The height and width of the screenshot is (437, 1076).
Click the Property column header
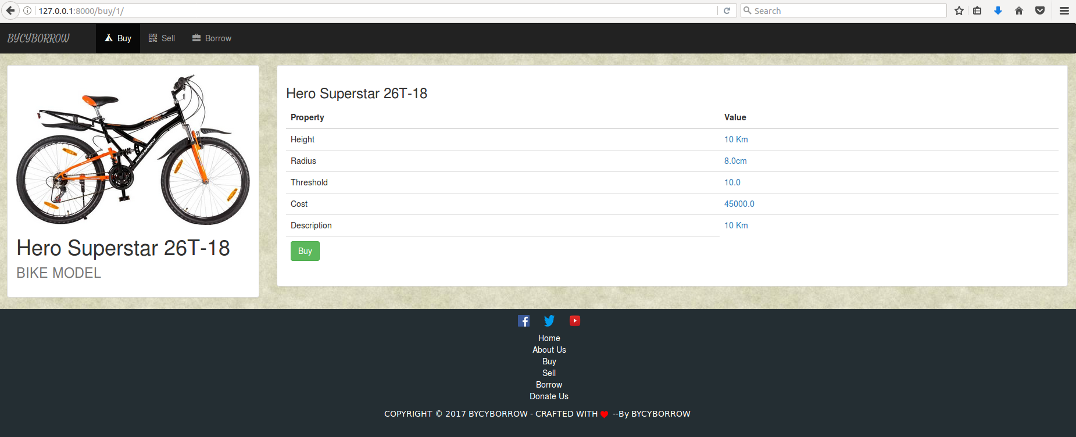coord(308,117)
